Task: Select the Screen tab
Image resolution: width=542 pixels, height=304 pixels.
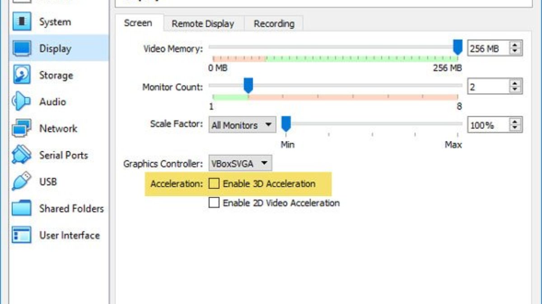Action: click(x=138, y=23)
